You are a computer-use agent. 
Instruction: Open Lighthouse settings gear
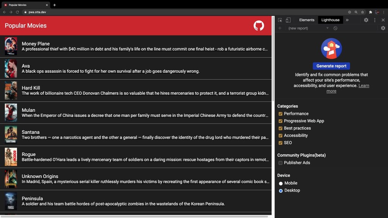[x=383, y=28]
